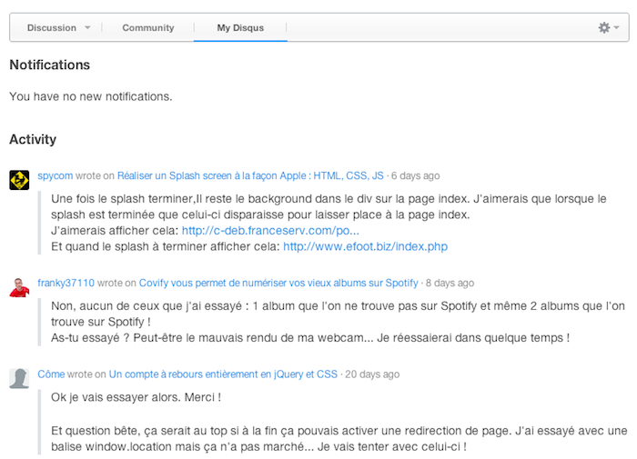Image resolution: width=637 pixels, height=459 pixels.
Task: Follow the efoot.biz index.php link
Action: [365, 246]
